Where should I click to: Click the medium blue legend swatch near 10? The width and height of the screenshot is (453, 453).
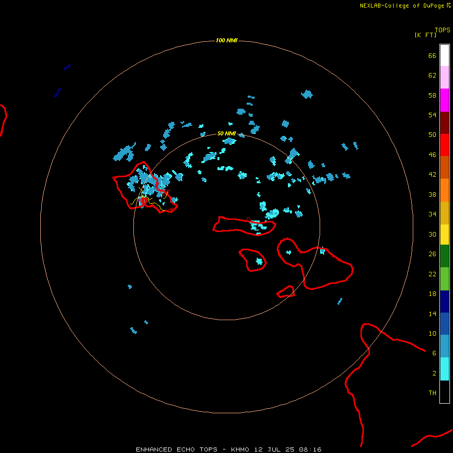pos(444,324)
